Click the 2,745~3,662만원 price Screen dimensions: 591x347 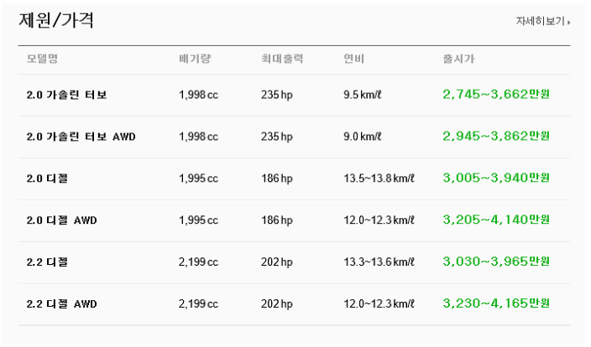(496, 95)
